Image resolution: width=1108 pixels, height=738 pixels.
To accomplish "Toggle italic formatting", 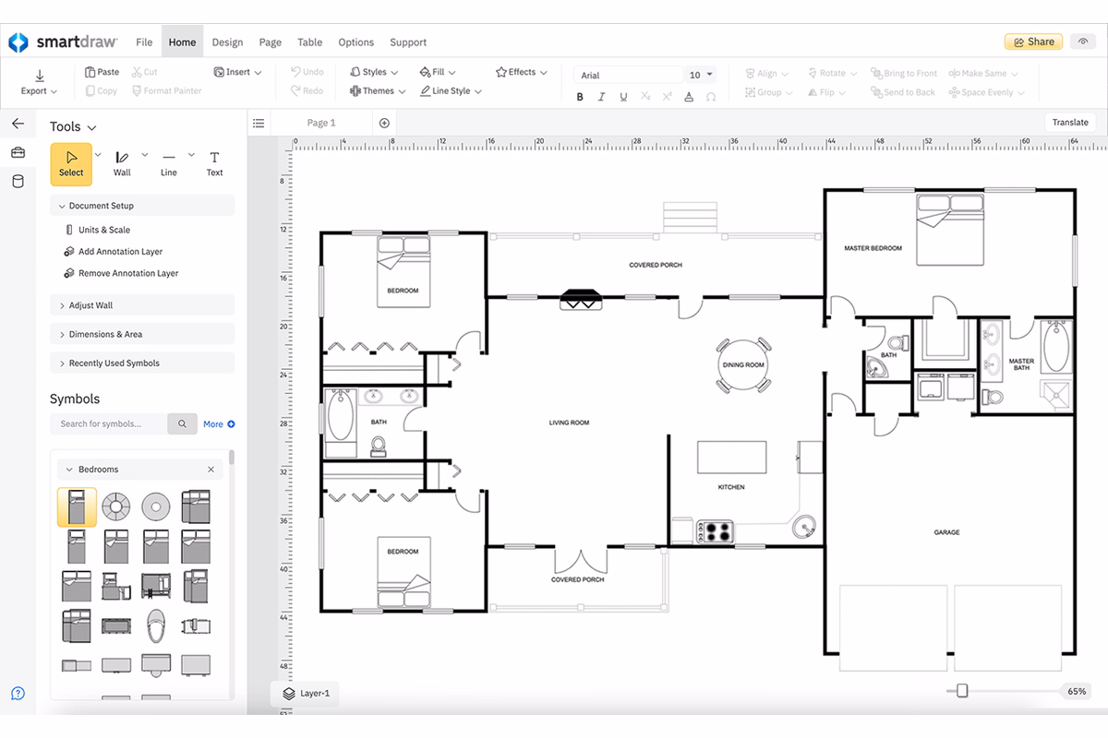I will click(602, 97).
